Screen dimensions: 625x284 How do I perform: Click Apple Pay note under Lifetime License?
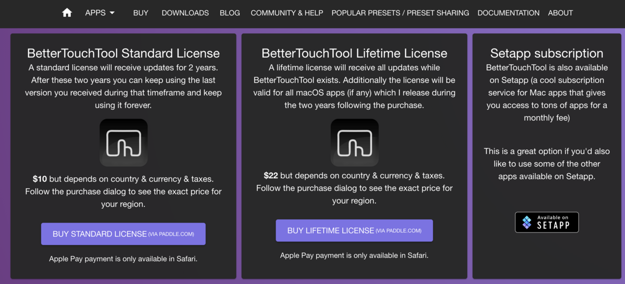click(354, 255)
